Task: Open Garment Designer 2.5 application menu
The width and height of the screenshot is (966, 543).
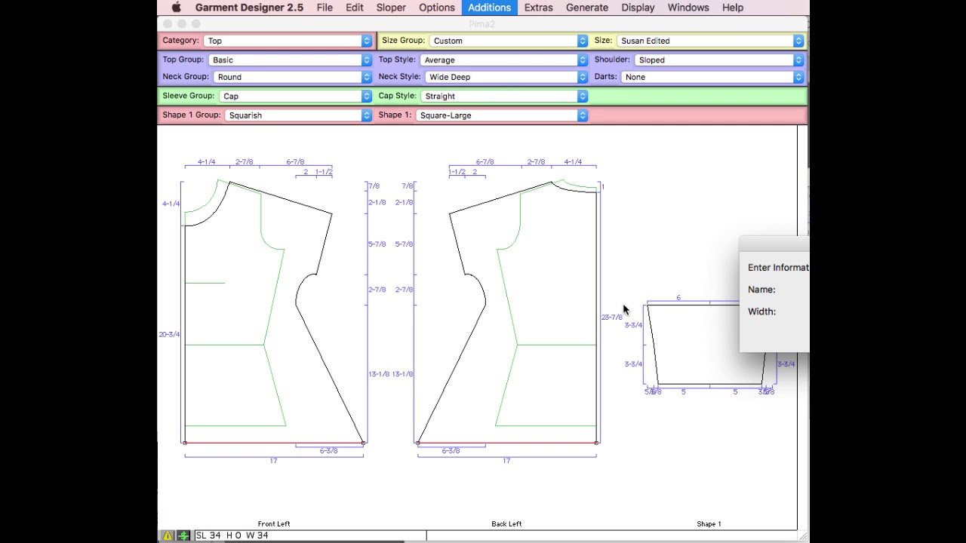Action: tap(249, 8)
